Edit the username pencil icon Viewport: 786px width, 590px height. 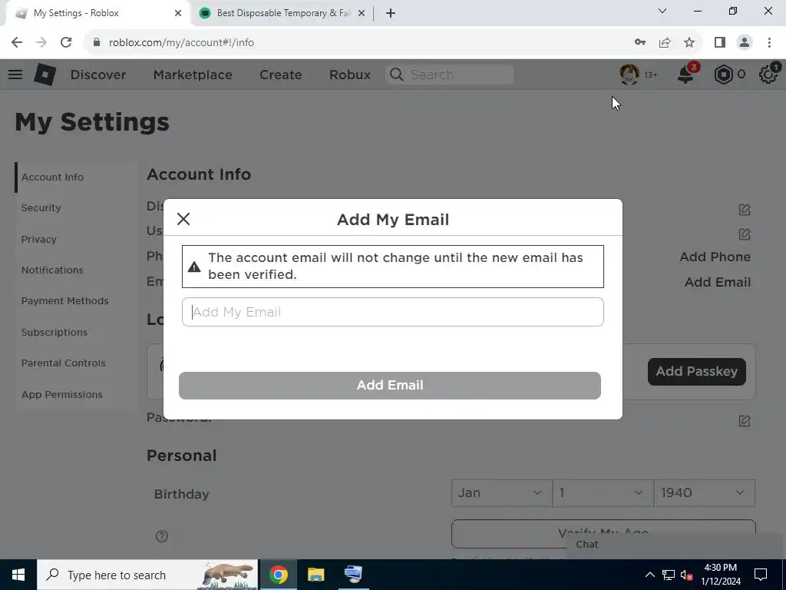(745, 234)
